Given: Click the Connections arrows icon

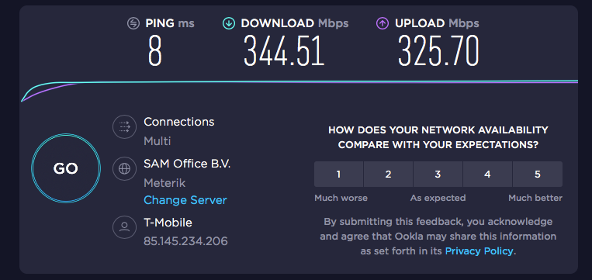Looking at the screenshot, I should pos(124,126).
